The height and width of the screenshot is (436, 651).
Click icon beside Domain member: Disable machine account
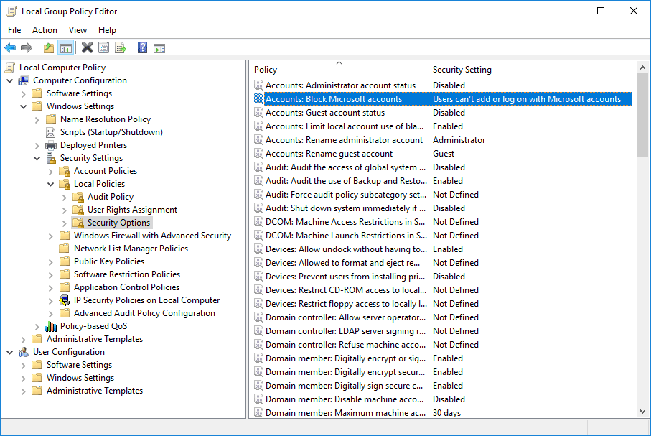tap(258, 399)
